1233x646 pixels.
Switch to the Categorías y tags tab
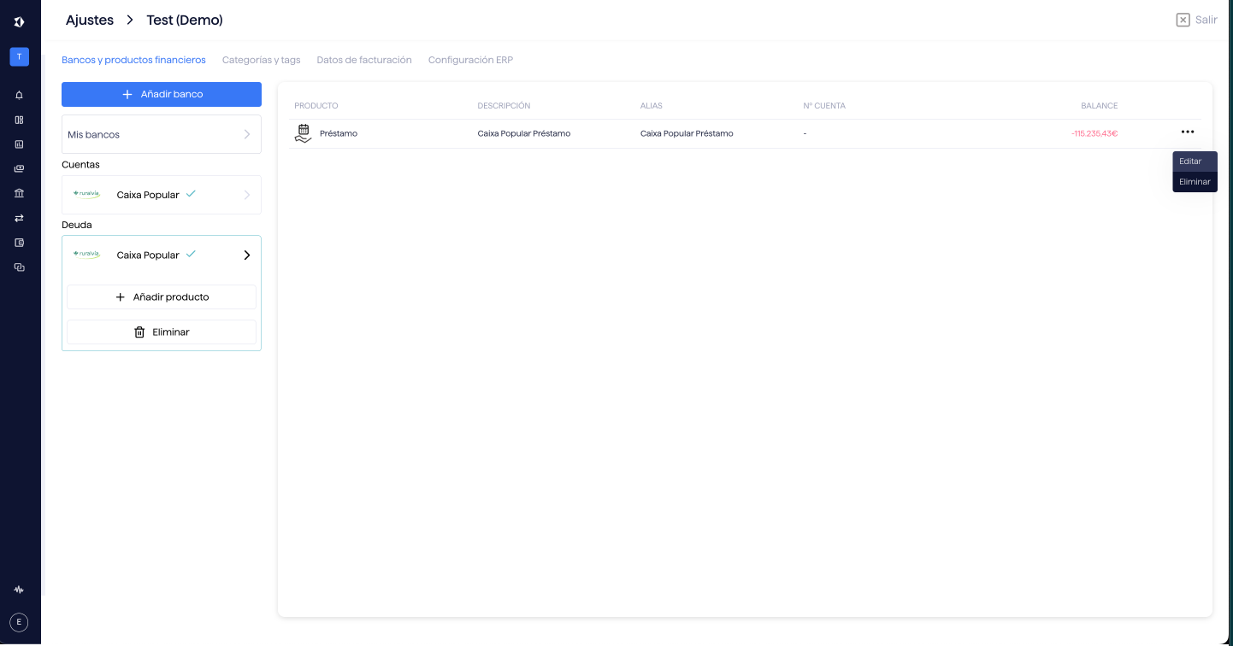click(x=261, y=60)
